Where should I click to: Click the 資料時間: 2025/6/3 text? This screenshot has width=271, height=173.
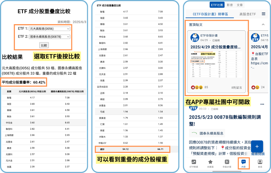coord(72,22)
